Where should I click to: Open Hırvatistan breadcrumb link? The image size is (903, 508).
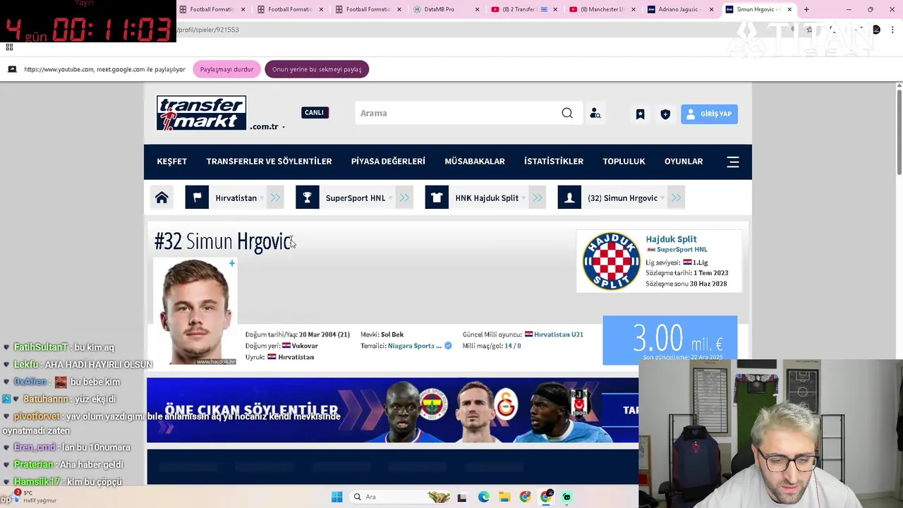pyautogui.click(x=236, y=198)
